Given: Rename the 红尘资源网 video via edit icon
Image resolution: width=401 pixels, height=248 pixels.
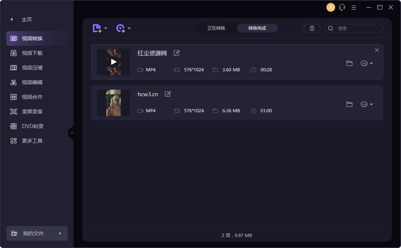Looking at the screenshot, I should click(177, 53).
